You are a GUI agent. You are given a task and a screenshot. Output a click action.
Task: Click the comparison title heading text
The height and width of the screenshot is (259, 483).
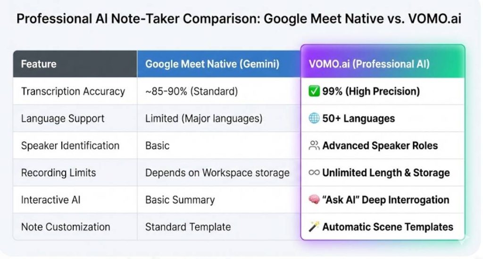(x=239, y=20)
